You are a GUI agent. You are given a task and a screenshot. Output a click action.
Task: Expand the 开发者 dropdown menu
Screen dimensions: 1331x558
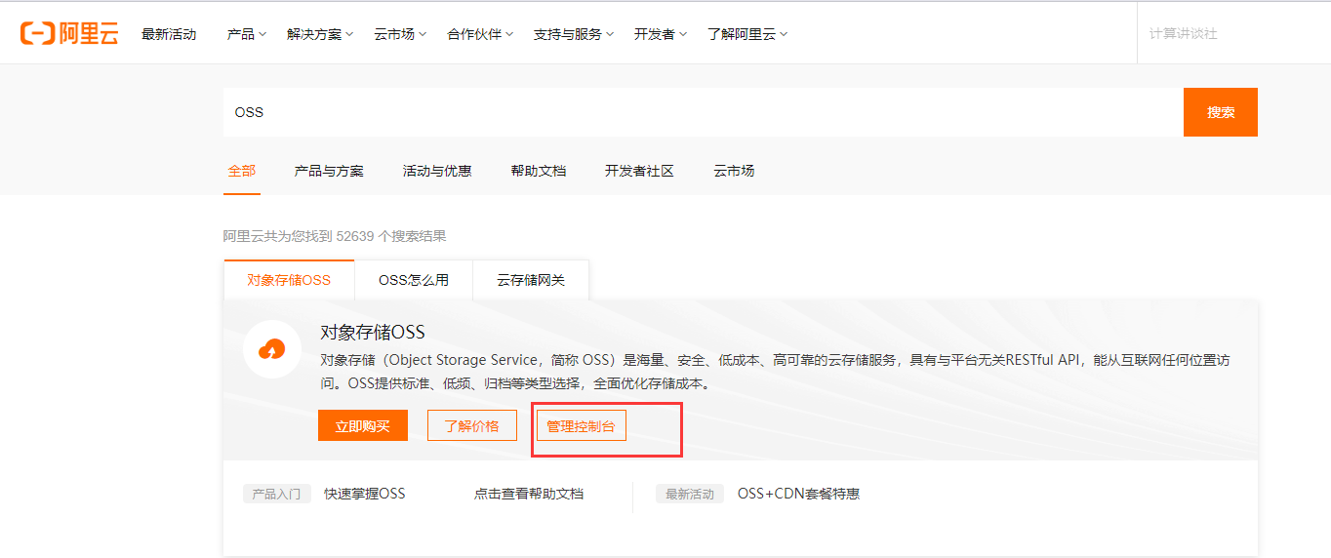661,34
